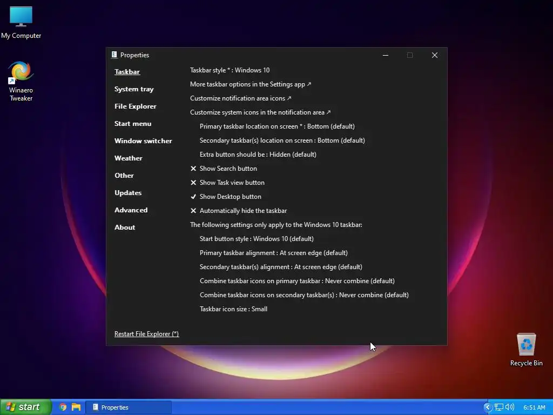Click the Windows 10 taskbar settings note
553x415 pixels.
click(x=276, y=225)
